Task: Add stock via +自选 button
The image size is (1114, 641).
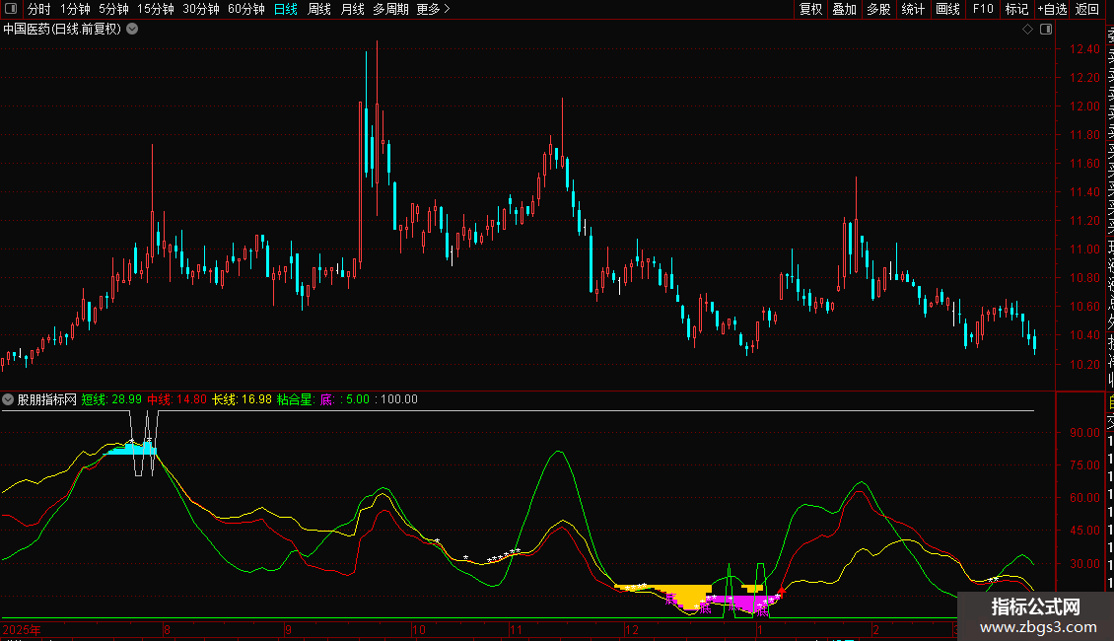Action: (1052, 9)
